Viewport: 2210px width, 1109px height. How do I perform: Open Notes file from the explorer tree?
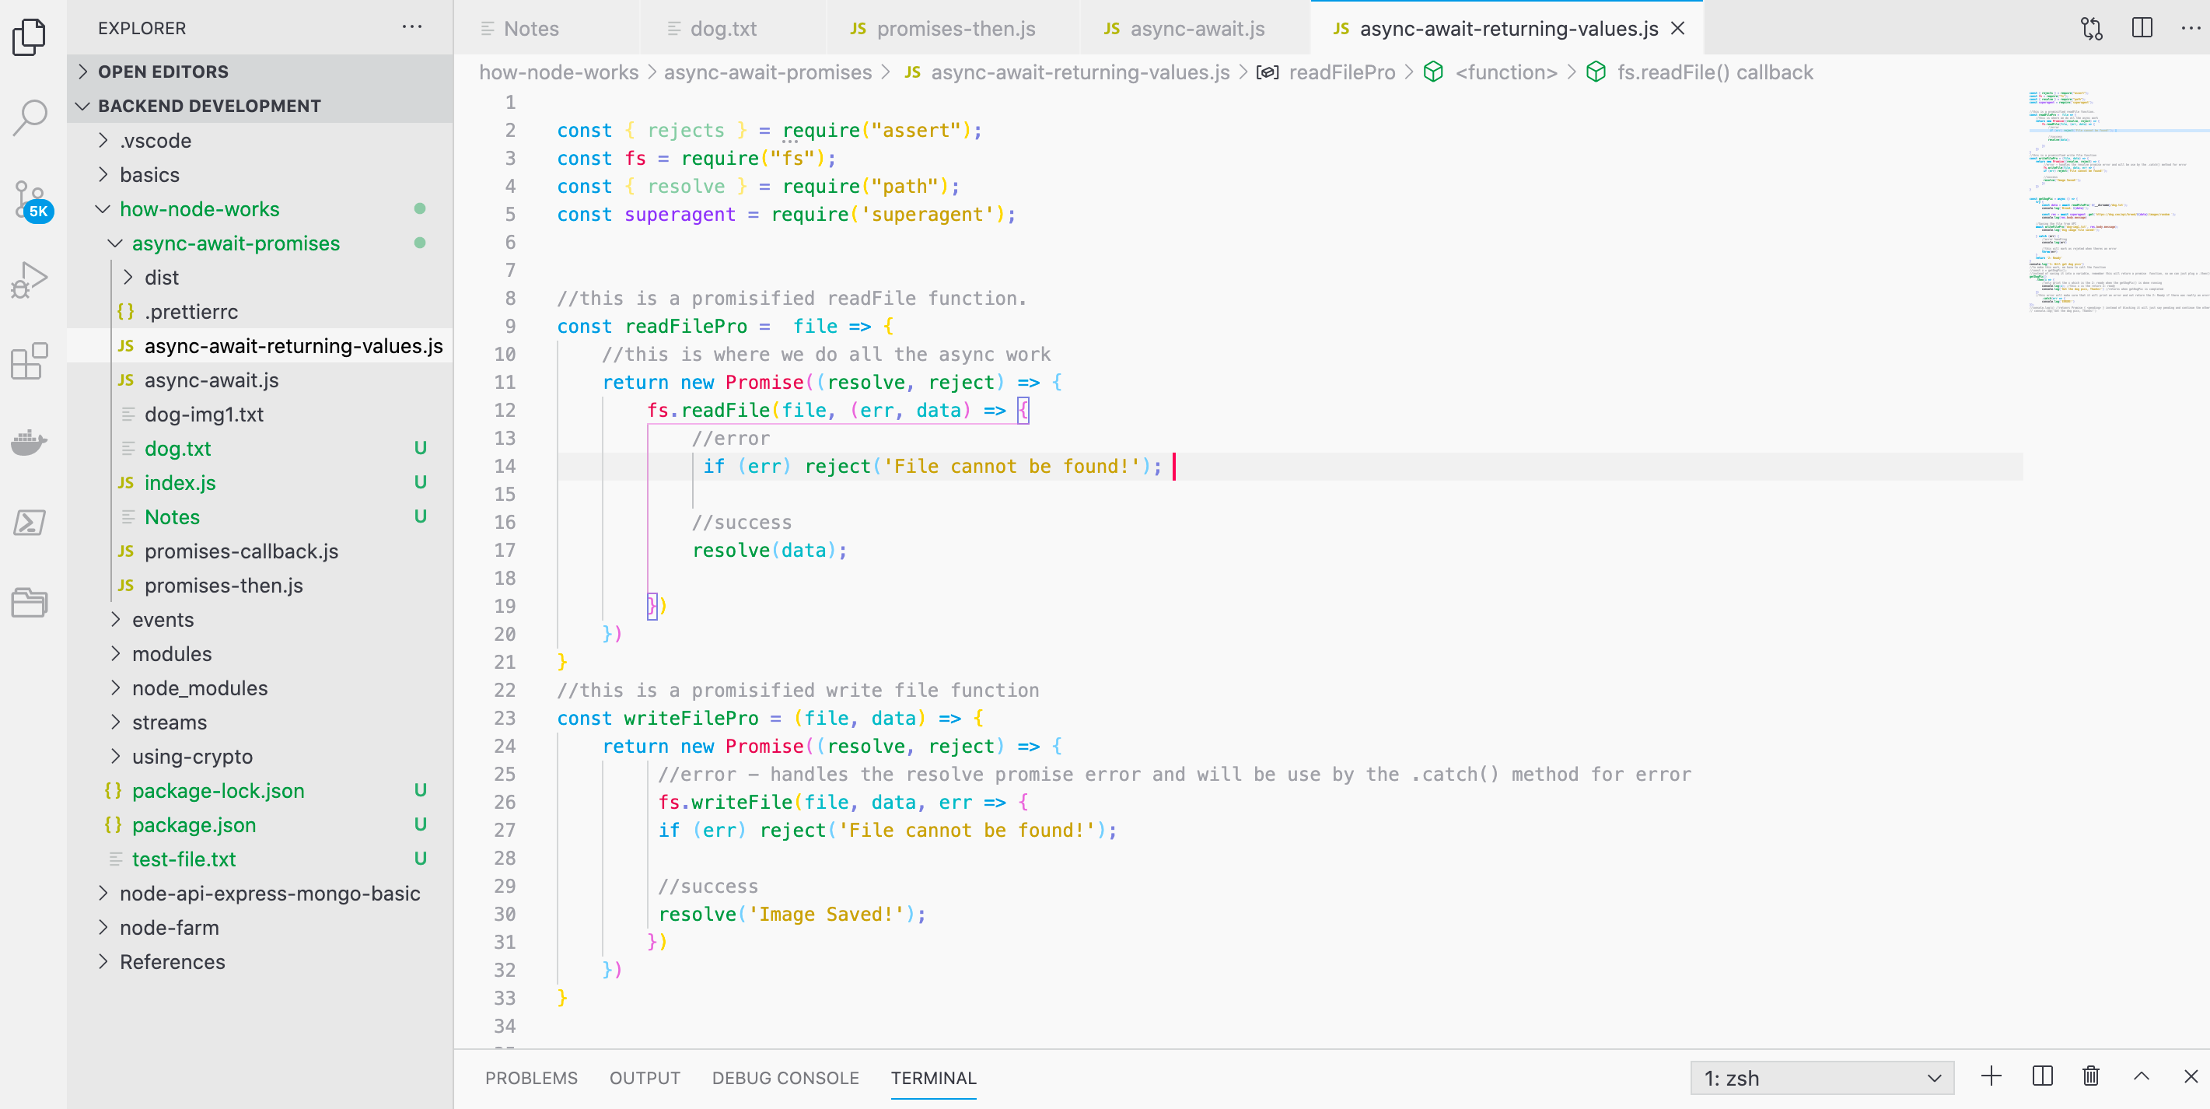pos(172,516)
